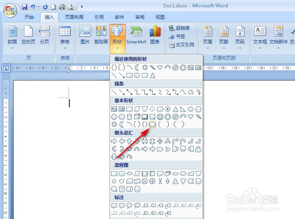
Task: Undo the last action
Action: point(33,7)
